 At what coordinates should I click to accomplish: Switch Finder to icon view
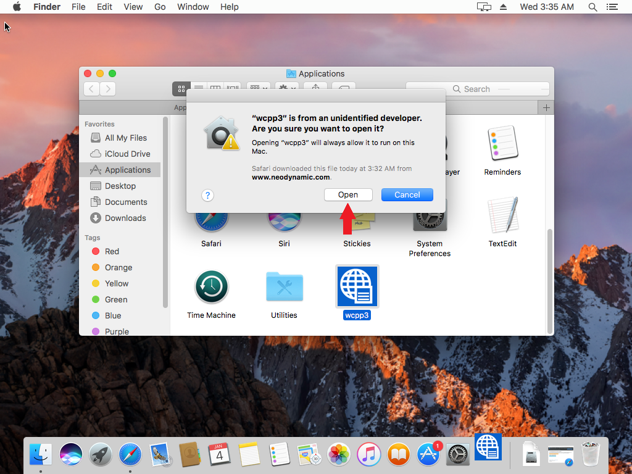pos(181,89)
